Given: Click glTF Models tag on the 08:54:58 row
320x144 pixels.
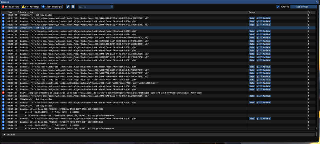Looking at the screenshot, I should pyautogui.click(x=263, y=34).
